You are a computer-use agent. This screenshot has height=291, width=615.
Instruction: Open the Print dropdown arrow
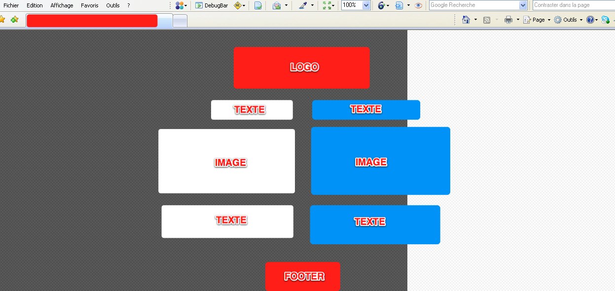coord(518,20)
